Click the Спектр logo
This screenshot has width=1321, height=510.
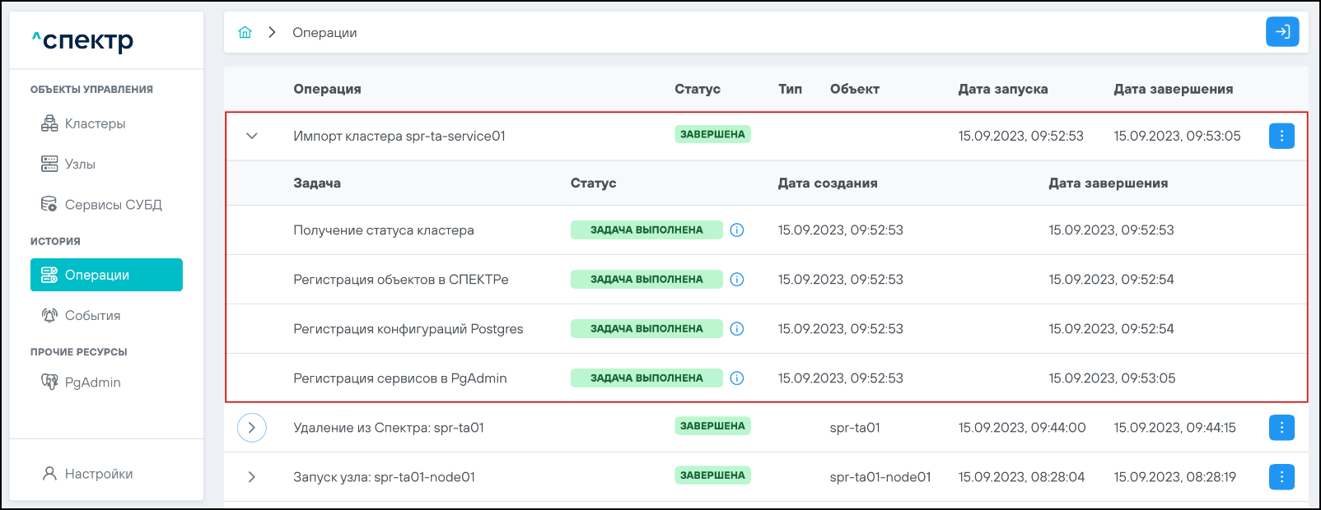coord(83,40)
